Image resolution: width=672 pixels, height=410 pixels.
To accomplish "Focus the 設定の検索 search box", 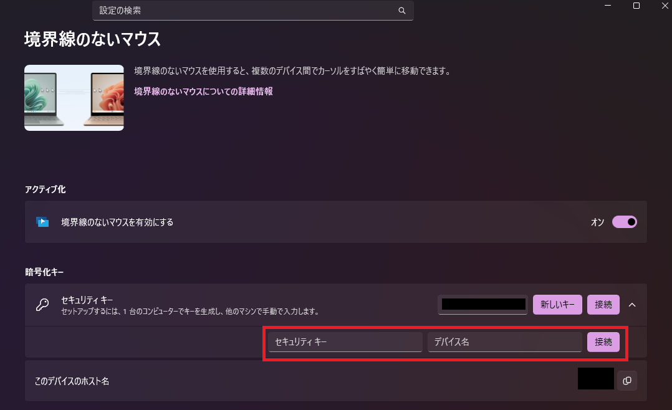I will tap(246, 11).
